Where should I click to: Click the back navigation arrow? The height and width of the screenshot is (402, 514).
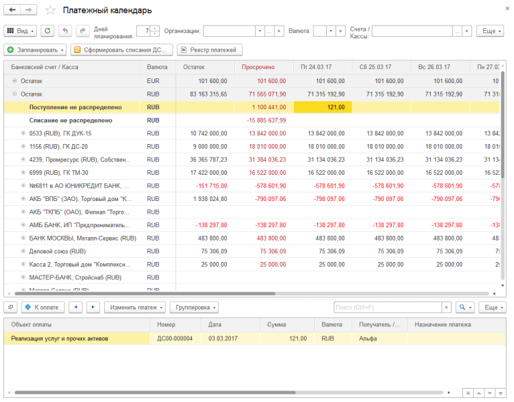[12, 11]
